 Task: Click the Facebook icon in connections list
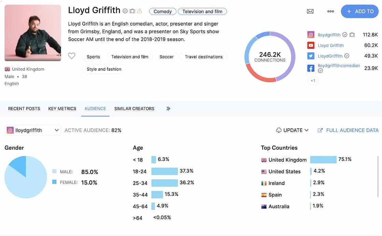pos(311,68)
